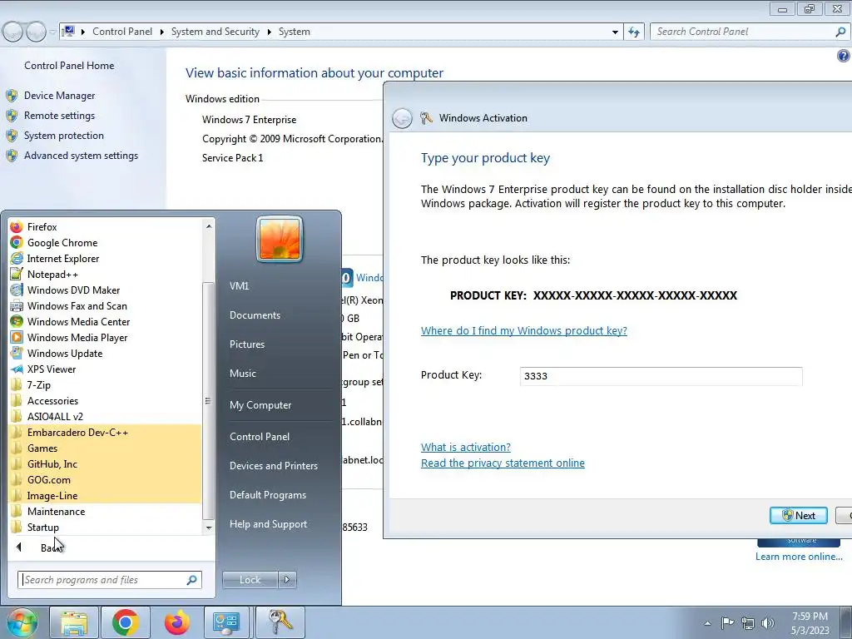Open Remote settings in the sidebar
Image resolution: width=852 pixels, height=639 pixels.
59,116
